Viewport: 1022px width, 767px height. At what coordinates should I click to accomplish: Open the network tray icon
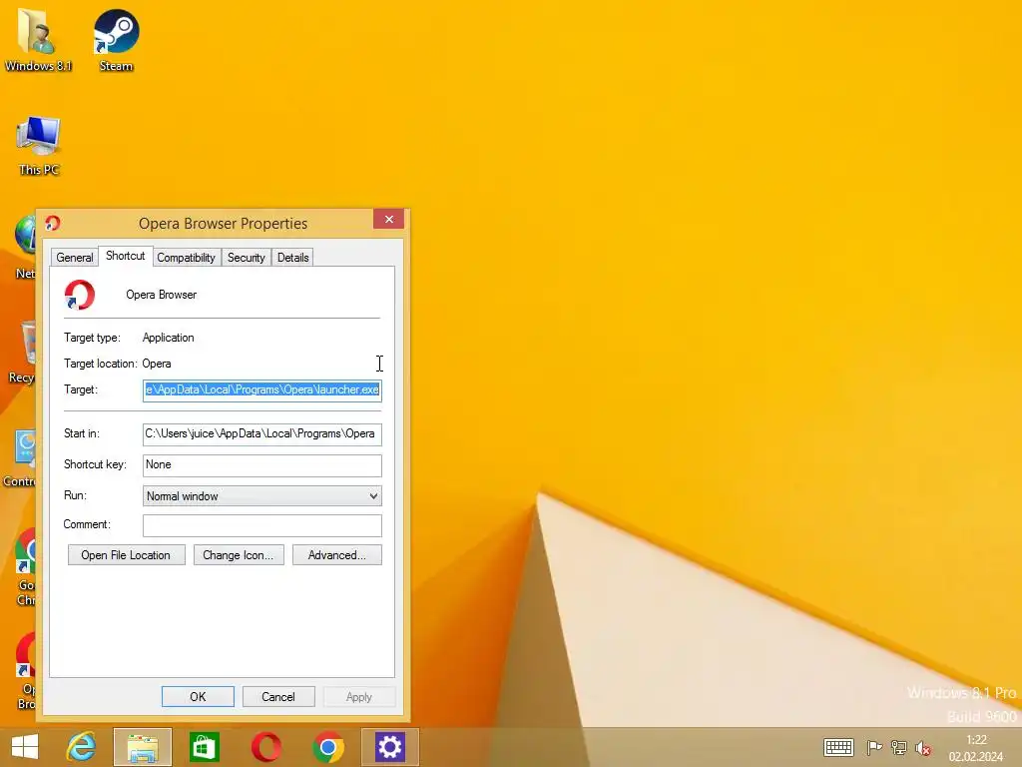pos(899,747)
